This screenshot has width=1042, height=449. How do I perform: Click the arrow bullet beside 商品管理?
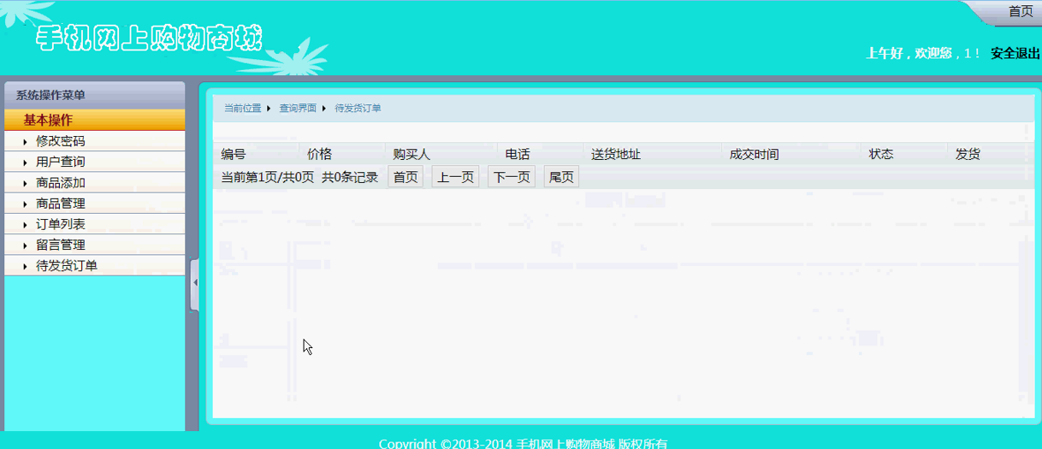pos(26,204)
